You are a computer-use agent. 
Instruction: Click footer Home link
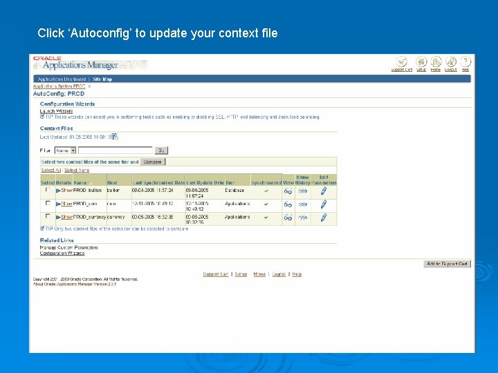coord(259,274)
